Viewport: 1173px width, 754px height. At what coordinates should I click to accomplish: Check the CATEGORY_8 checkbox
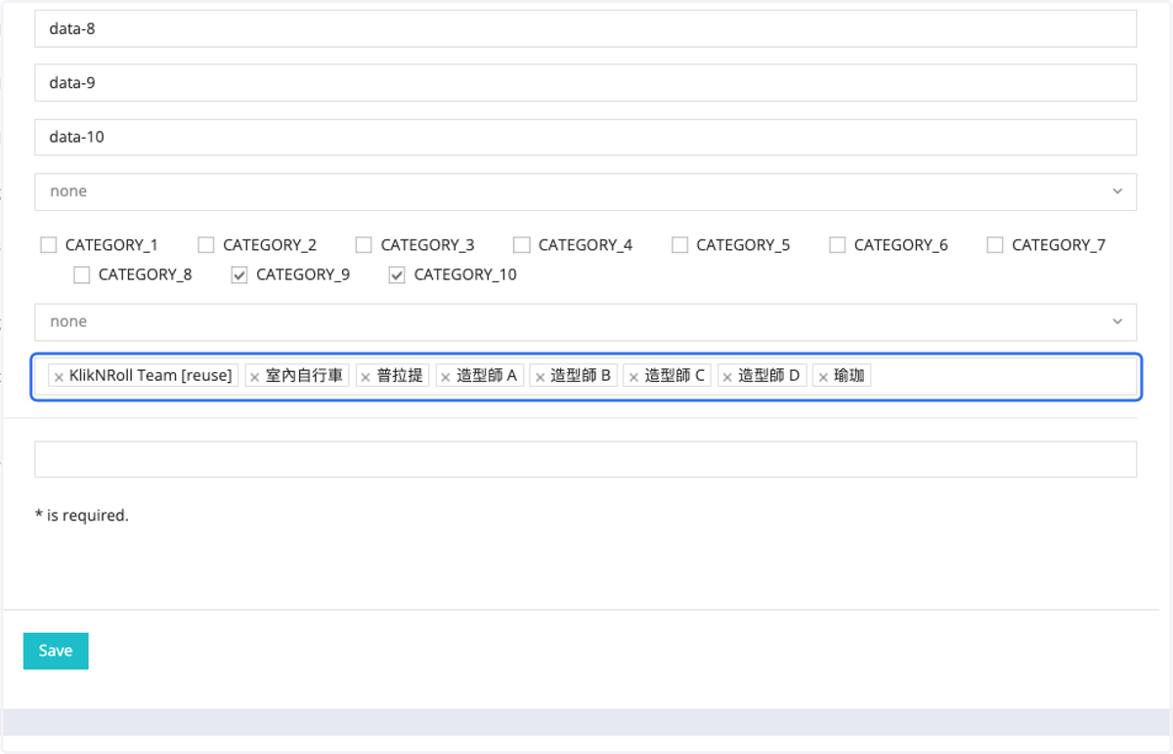pyautogui.click(x=81, y=275)
